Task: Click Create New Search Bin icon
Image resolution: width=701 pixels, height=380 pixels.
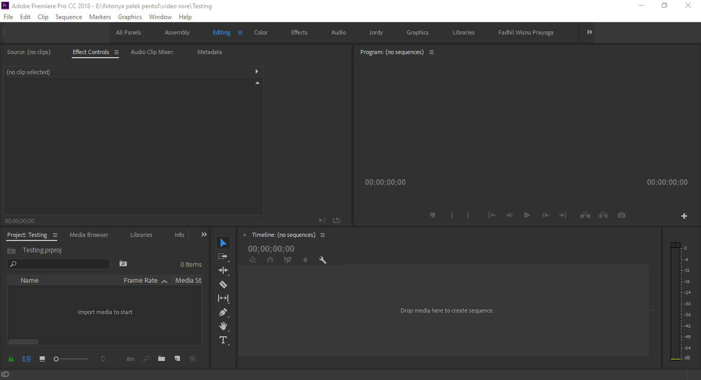Action: point(123,264)
